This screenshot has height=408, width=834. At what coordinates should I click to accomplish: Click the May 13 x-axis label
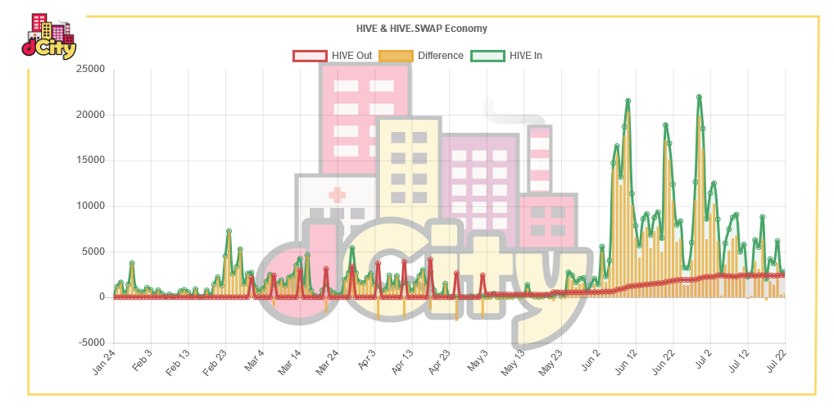click(x=514, y=363)
